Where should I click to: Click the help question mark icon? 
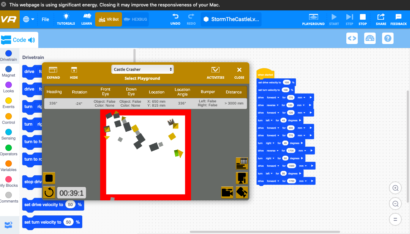[x=388, y=38]
